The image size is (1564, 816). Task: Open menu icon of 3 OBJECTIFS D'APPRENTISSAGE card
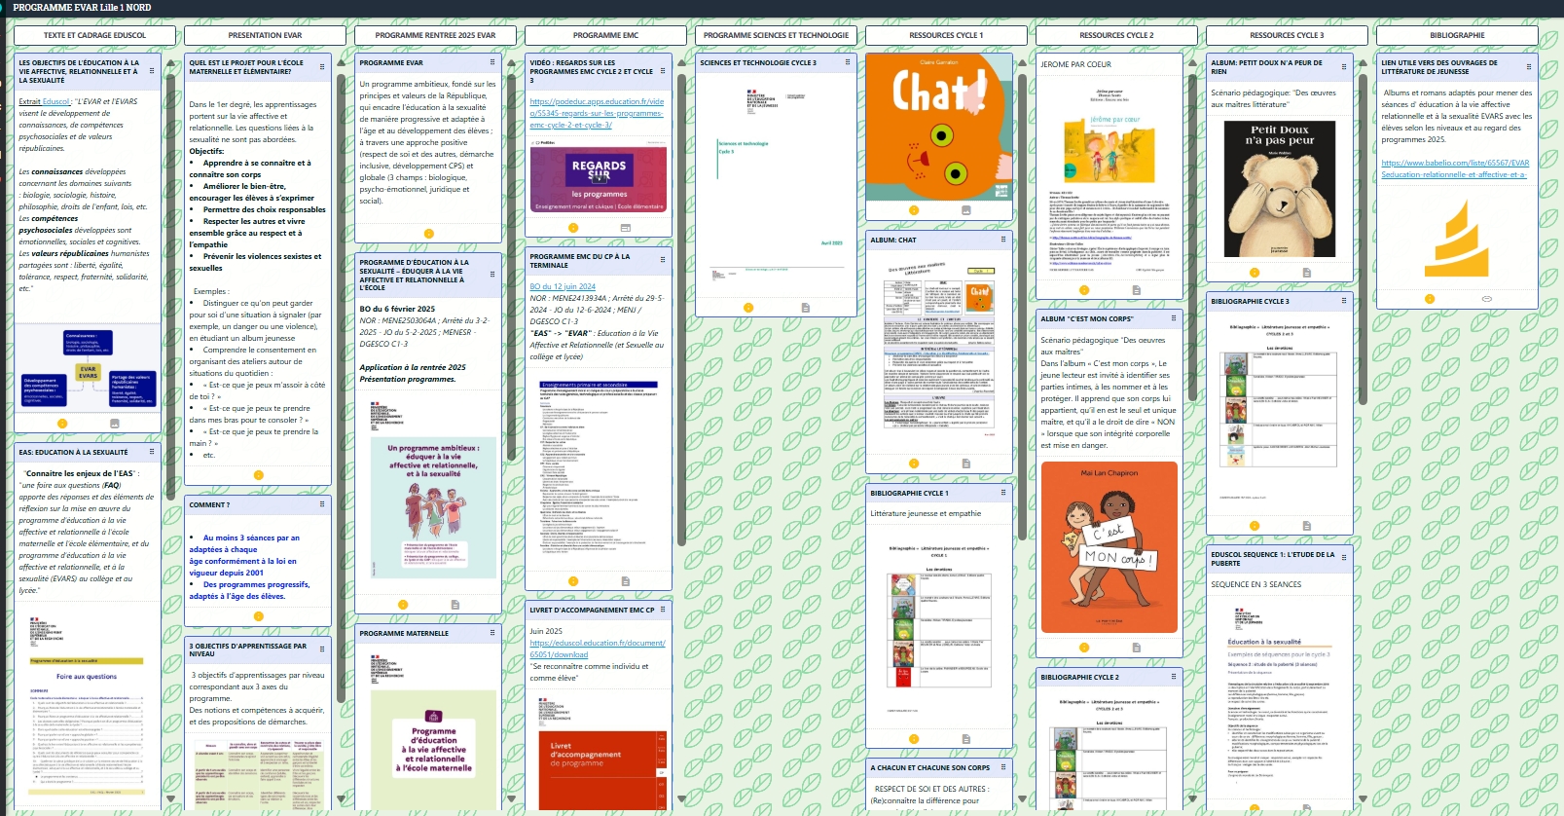(x=322, y=649)
